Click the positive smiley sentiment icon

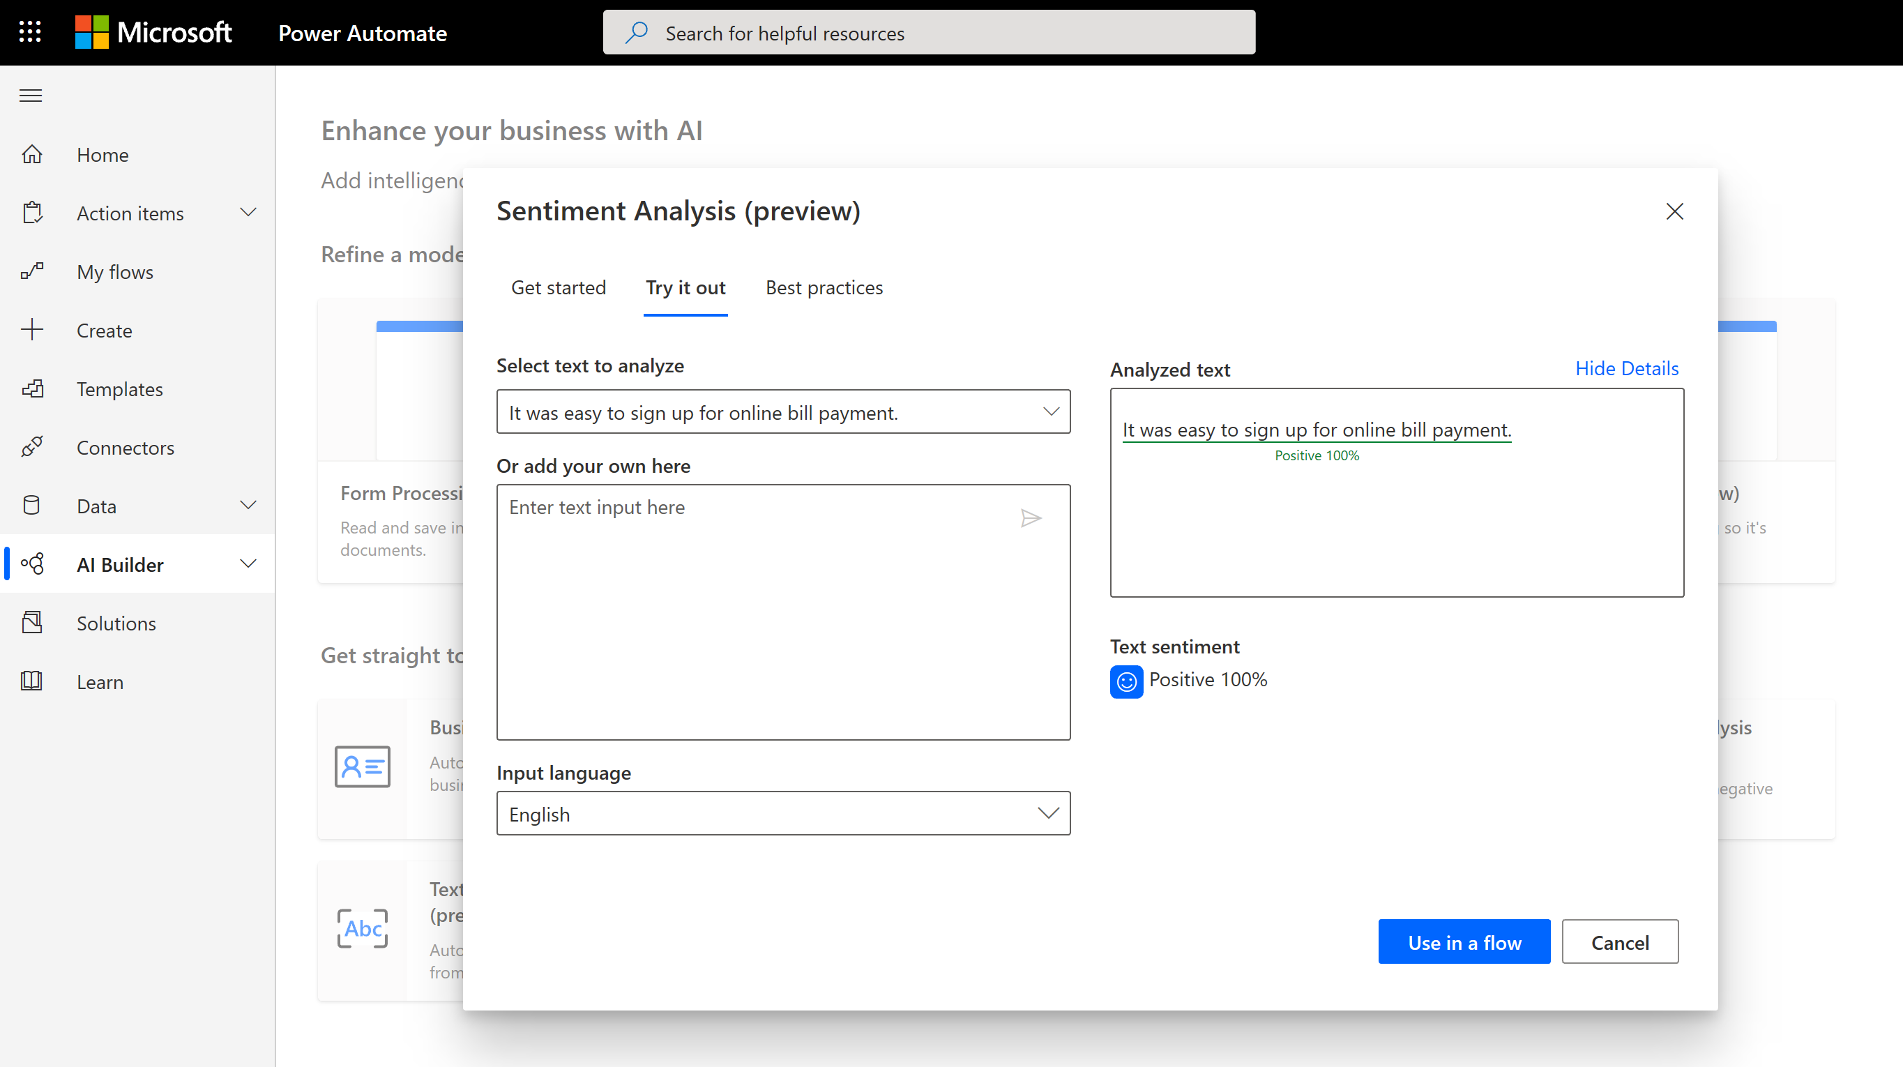[1126, 681]
